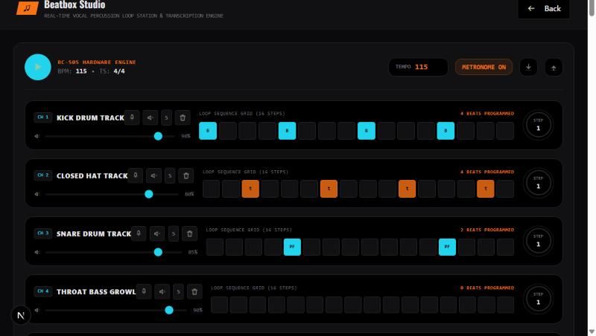
Task: Click the Snare Drum Track title
Action: click(94, 234)
